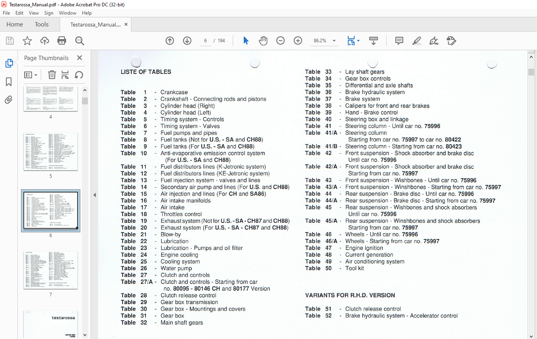
Task: Rotate page icon in thumbnails
Action: click(x=79, y=75)
